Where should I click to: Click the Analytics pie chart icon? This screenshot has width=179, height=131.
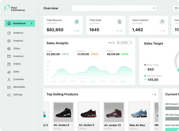click(x=9, y=33)
